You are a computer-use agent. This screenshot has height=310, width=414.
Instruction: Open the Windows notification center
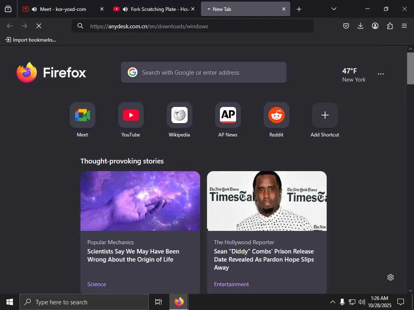click(401, 302)
